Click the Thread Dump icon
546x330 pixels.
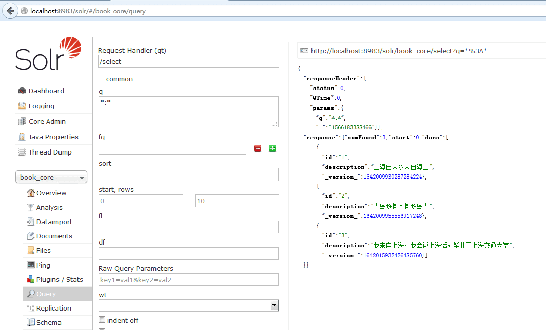point(22,152)
